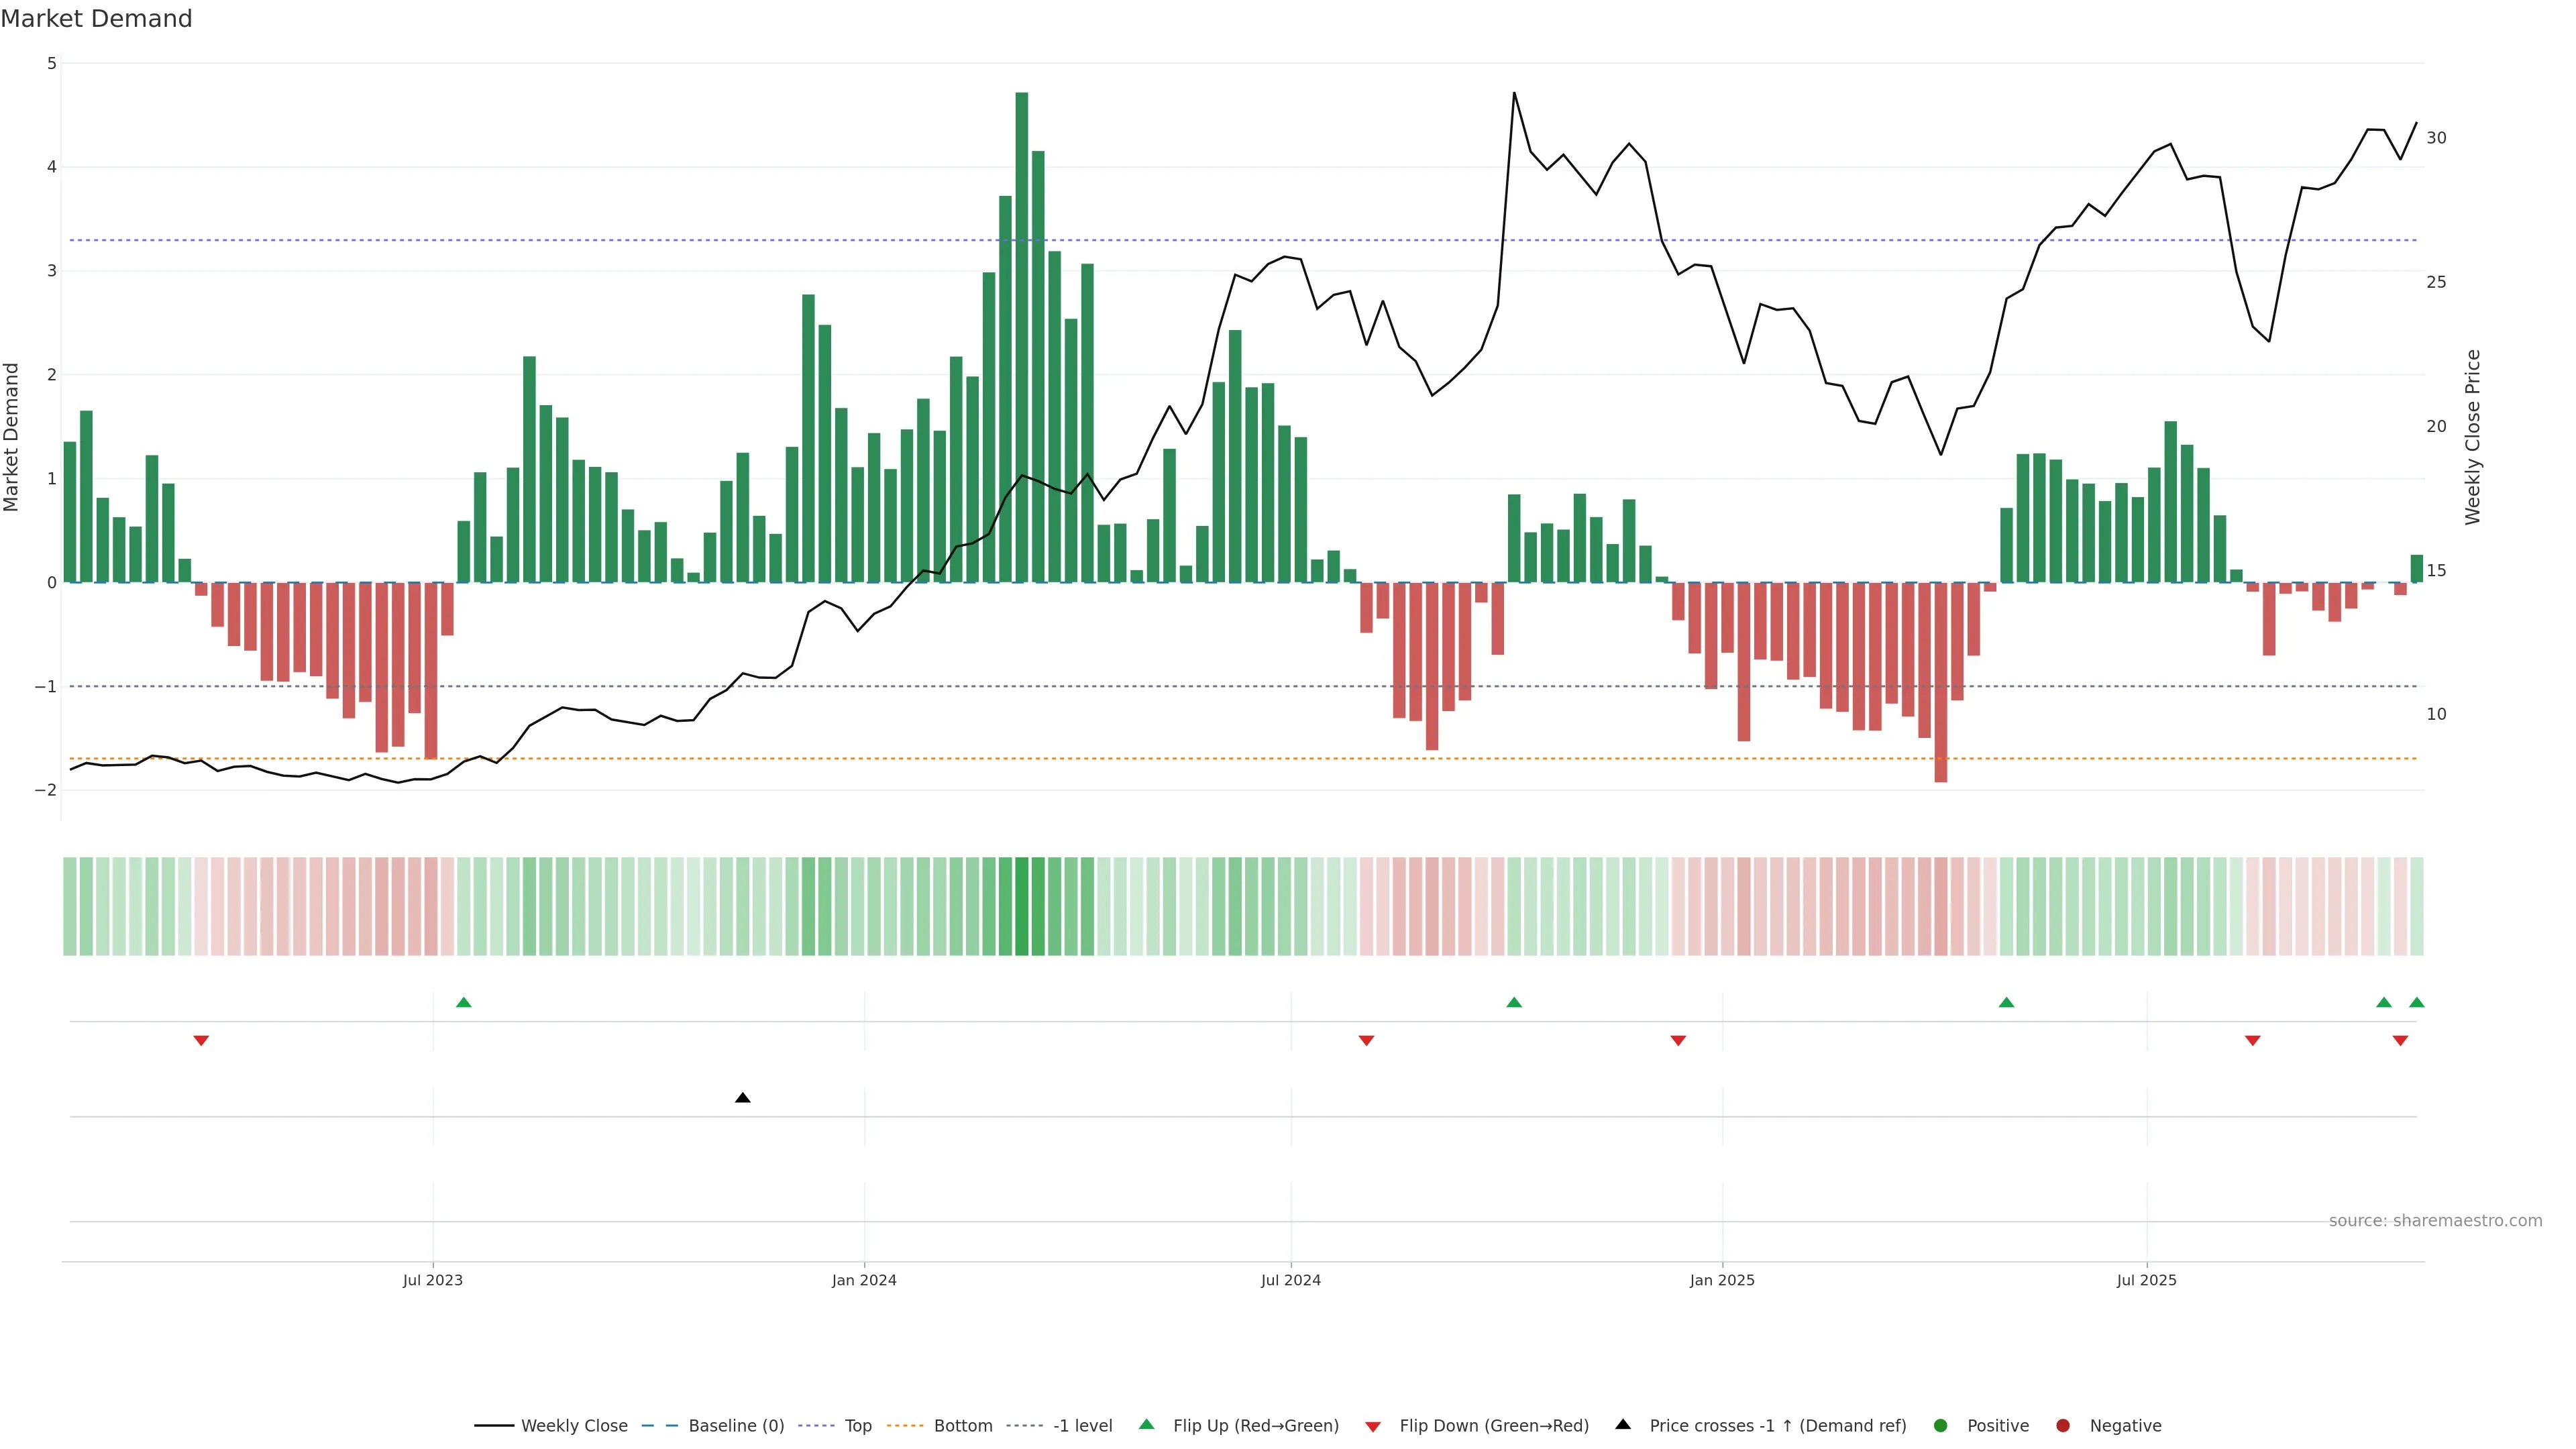Click the last green flip-up marker at far right
The image size is (2576, 1449).
pos(2417,1002)
